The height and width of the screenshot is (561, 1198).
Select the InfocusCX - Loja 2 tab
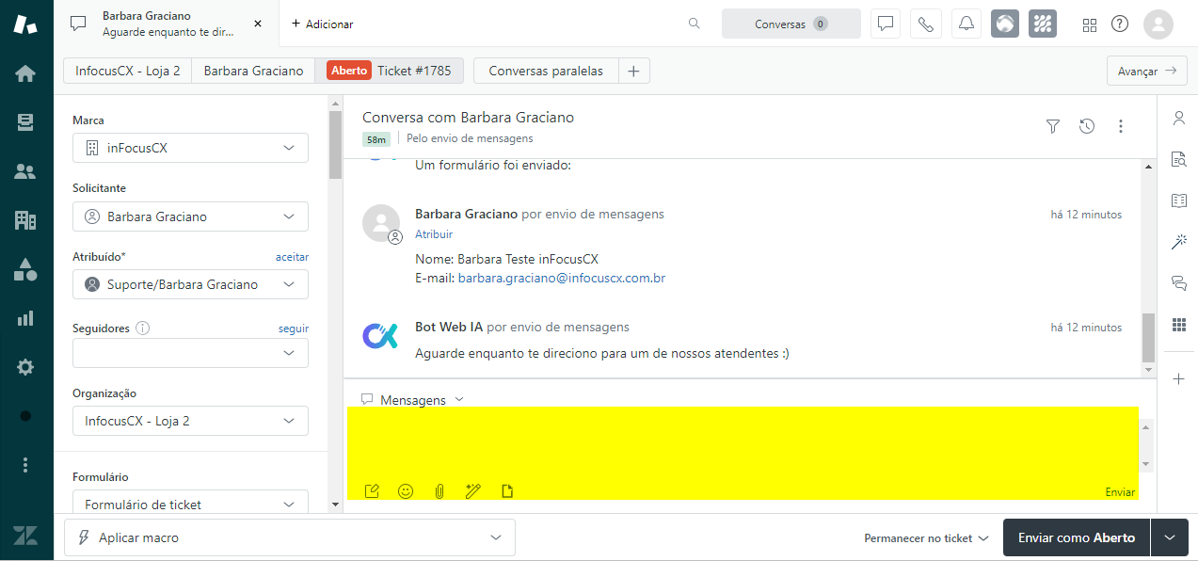128,71
